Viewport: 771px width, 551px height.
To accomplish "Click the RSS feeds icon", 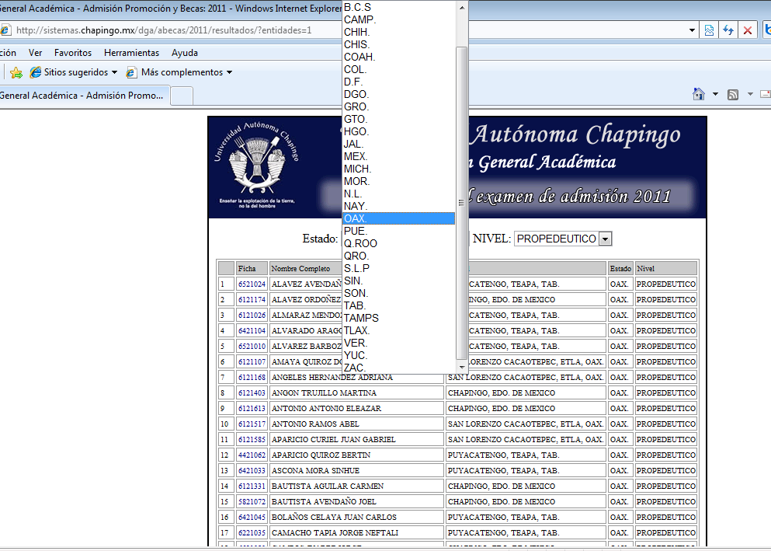I will [x=733, y=95].
